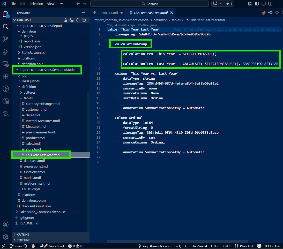Click the Contoso command center search box
283x249 pixels.
click(150, 4)
